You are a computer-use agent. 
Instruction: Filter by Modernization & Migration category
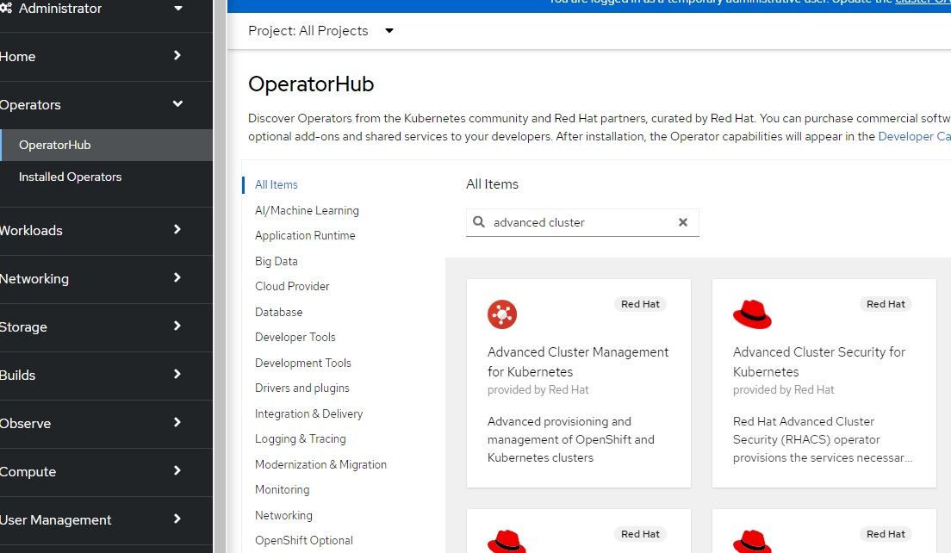(x=320, y=464)
